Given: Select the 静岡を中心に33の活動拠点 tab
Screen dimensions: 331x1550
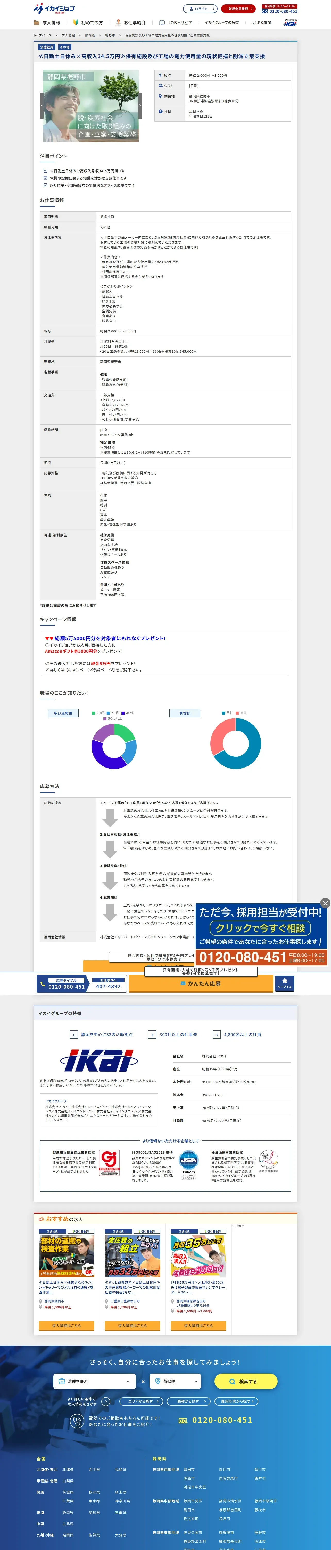Looking at the screenshot, I should point(102,1035).
